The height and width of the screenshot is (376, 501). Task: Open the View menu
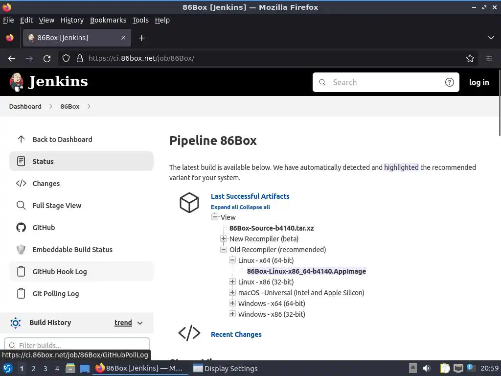click(x=46, y=20)
